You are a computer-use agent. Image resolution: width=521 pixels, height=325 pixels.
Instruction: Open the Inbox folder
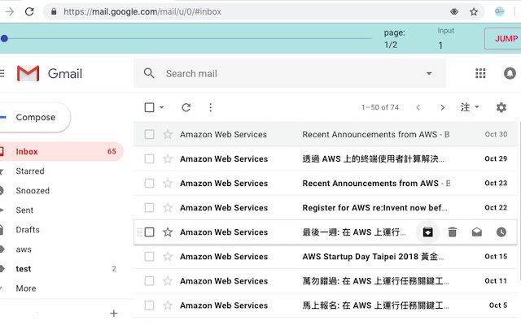click(x=62, y=152)
